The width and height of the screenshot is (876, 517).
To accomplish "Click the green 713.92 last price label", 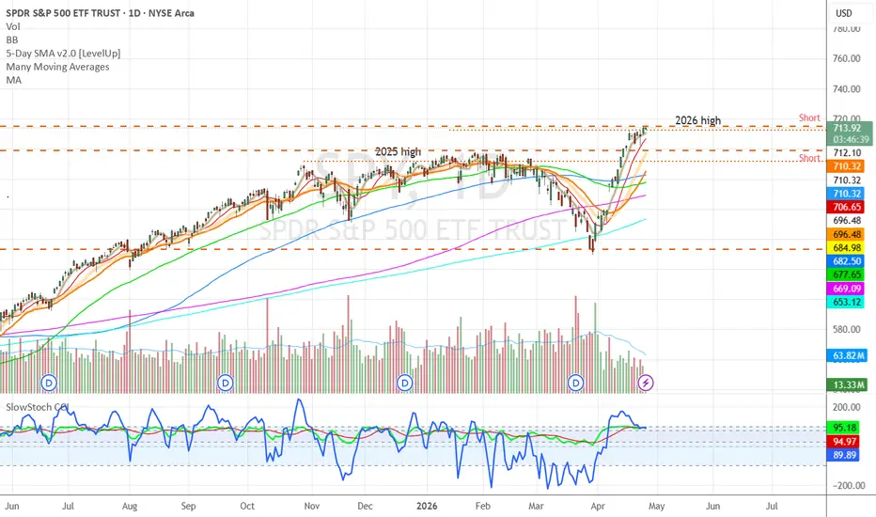I will pos(847,128).
